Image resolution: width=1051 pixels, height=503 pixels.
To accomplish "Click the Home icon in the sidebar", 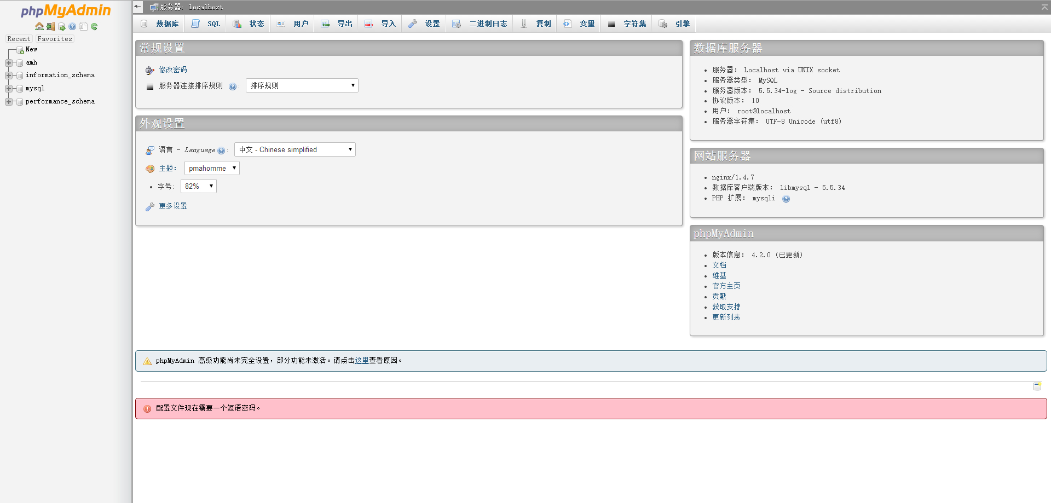I will point(39,26).
